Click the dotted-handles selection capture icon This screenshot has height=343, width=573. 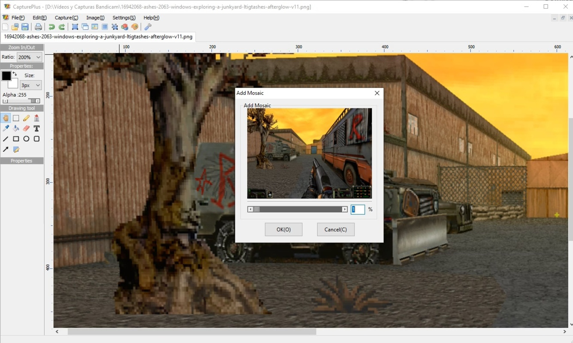coord(115,27)
